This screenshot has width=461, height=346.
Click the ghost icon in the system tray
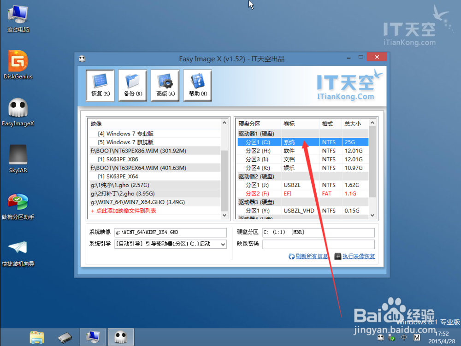point(380,338)
